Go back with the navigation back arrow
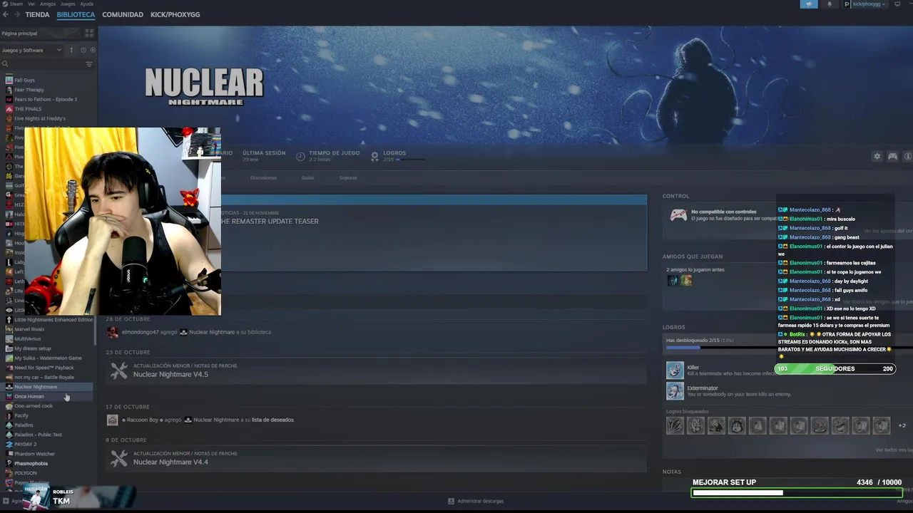This screenshot has height=513, width=913. [x=6, y=14]
